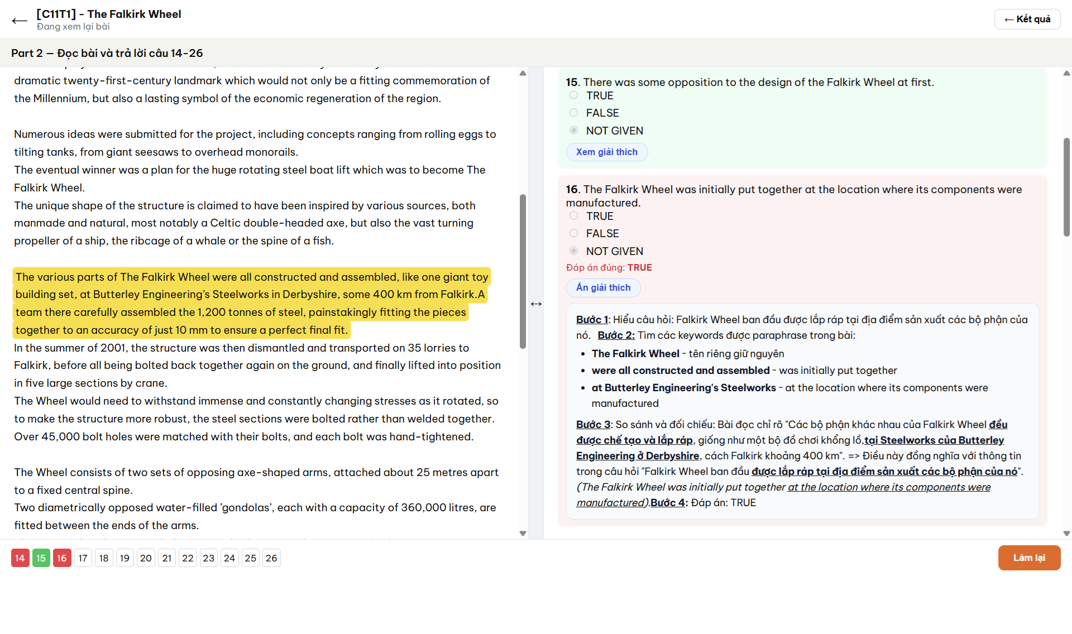Select FALSE for question 16
Viewport: 1072px width, 634px height.
pyautogui.click(x=573, y=233)
